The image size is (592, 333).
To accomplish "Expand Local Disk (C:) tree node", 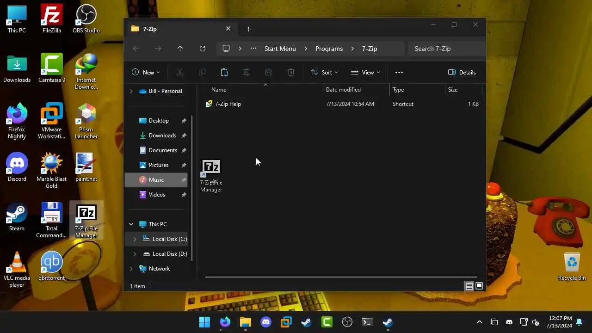I will click(x=135, y=239).
